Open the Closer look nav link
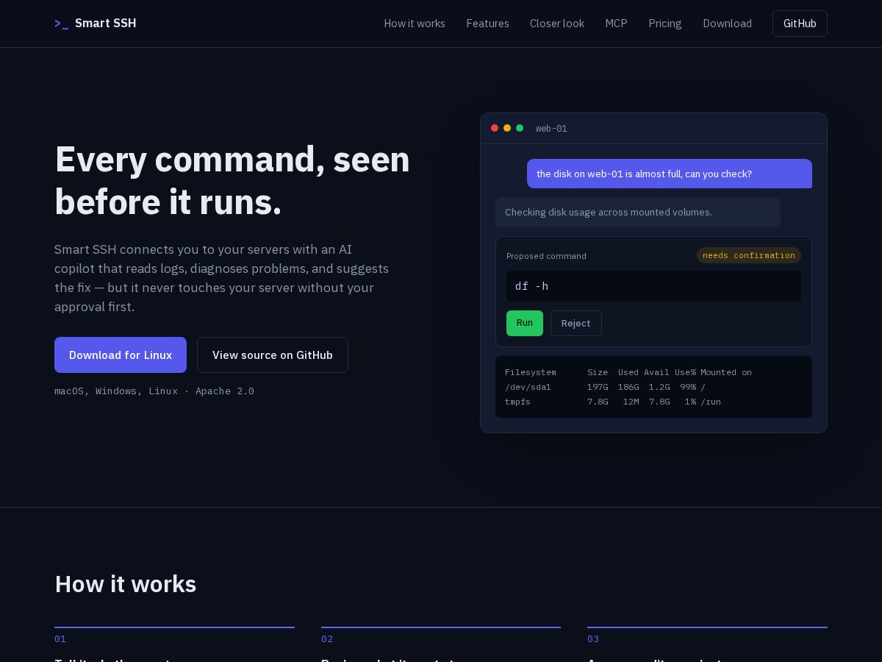The height and width of the screenshot is (662, 882). click(x=557, y=24)
